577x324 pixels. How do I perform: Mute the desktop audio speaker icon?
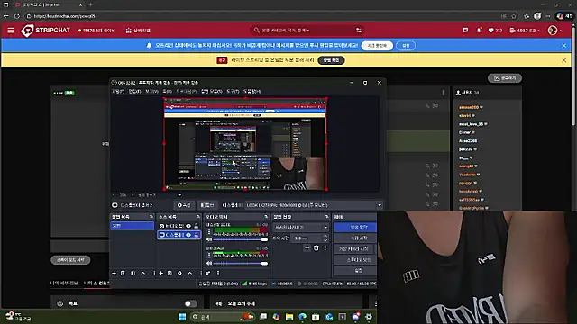tap(209, 239)
